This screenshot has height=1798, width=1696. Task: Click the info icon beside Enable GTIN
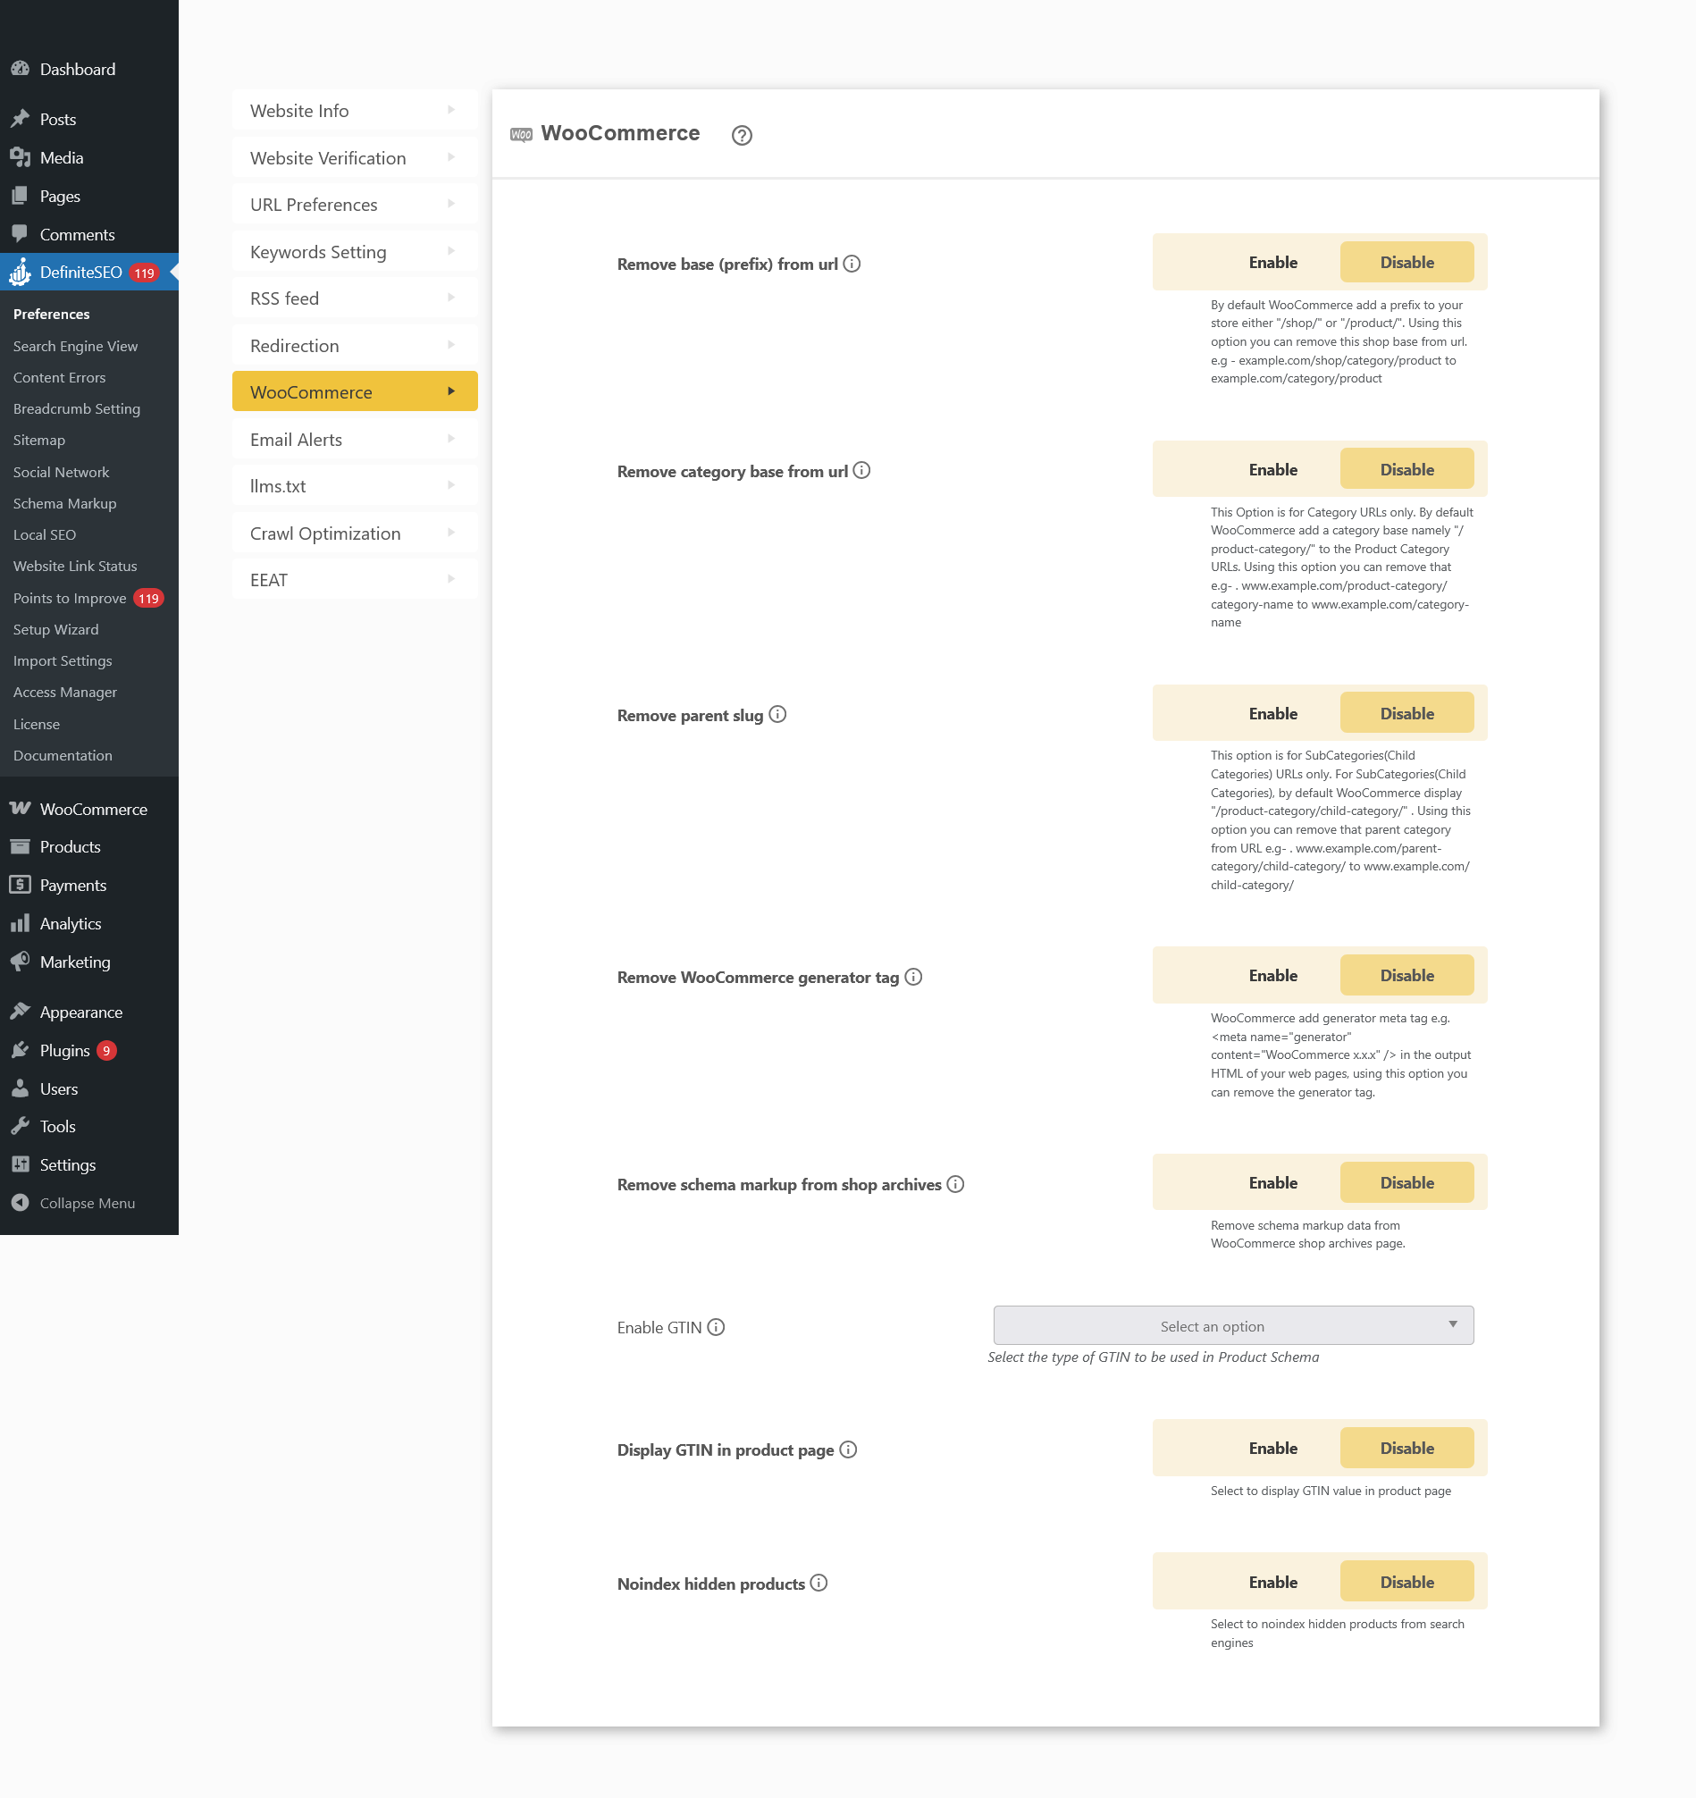pyautogui.click(x=716, y=1327)
